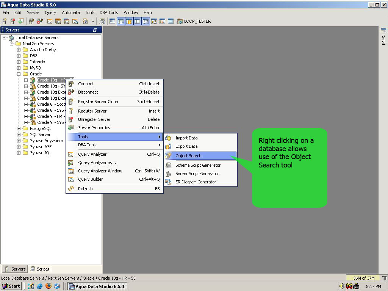
Task: Select the Oracle 8i - SYS server node
Action: tap(50, 110)
